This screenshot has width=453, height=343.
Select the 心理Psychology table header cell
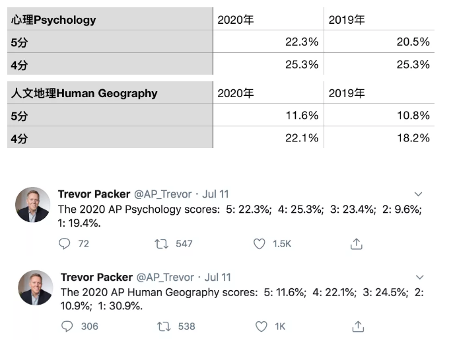110,19
